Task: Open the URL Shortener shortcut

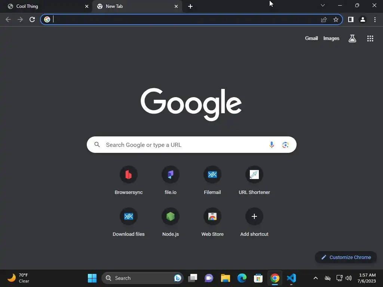Action: [x=254, y=180]
